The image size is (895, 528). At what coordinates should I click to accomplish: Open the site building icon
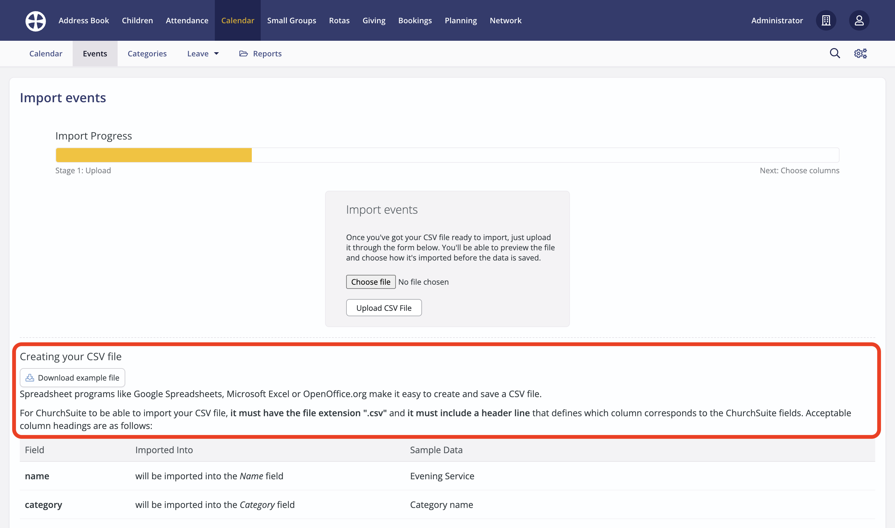pyautogui.click(x=826, y=21)
